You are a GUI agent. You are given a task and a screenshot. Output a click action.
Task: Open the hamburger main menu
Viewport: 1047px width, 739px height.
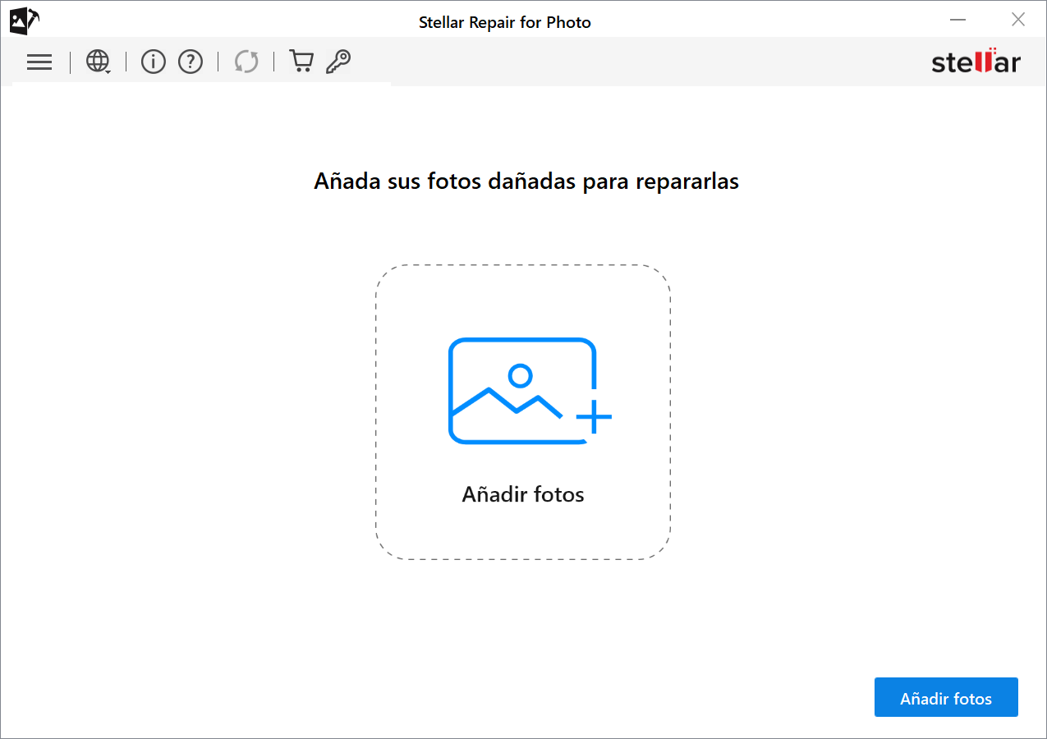point(39,62)
